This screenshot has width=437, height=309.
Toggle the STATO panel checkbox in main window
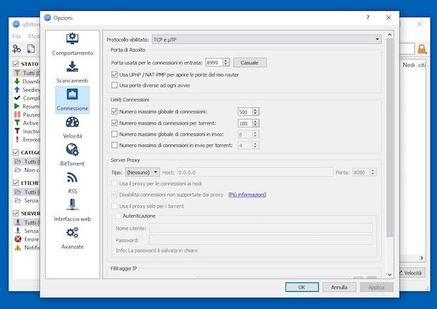[x=16, y=64]
